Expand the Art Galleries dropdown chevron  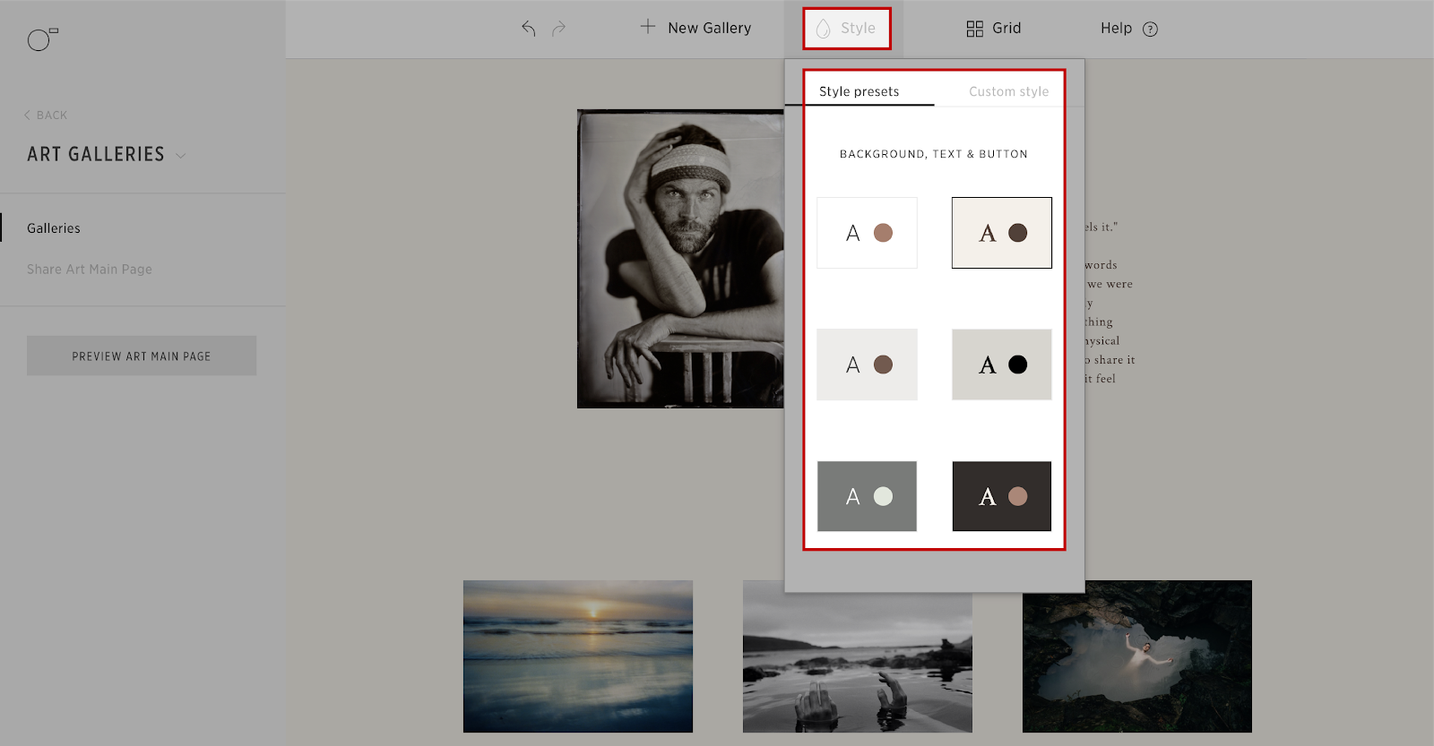click(x=181, y=156)
